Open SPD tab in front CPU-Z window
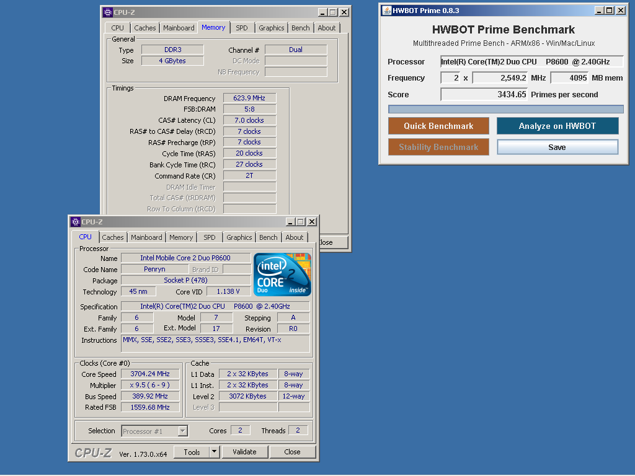The height and width of the screenshot is (476, 635). [210, 237]
